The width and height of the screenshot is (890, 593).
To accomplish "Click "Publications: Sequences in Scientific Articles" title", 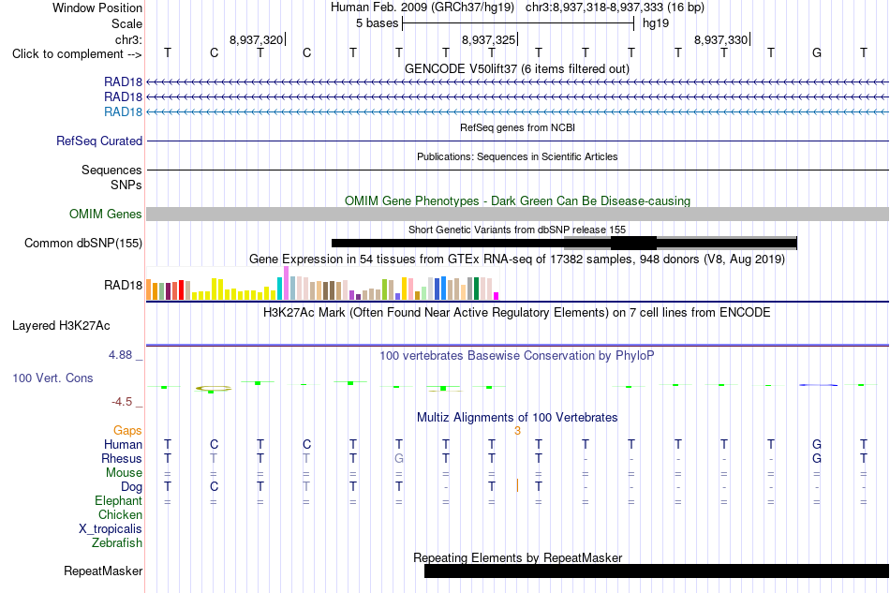I will (x=517, y=156).
